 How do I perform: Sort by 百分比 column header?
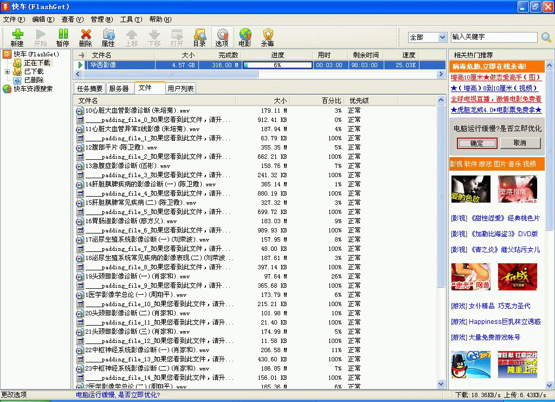(x=318, y=101)
